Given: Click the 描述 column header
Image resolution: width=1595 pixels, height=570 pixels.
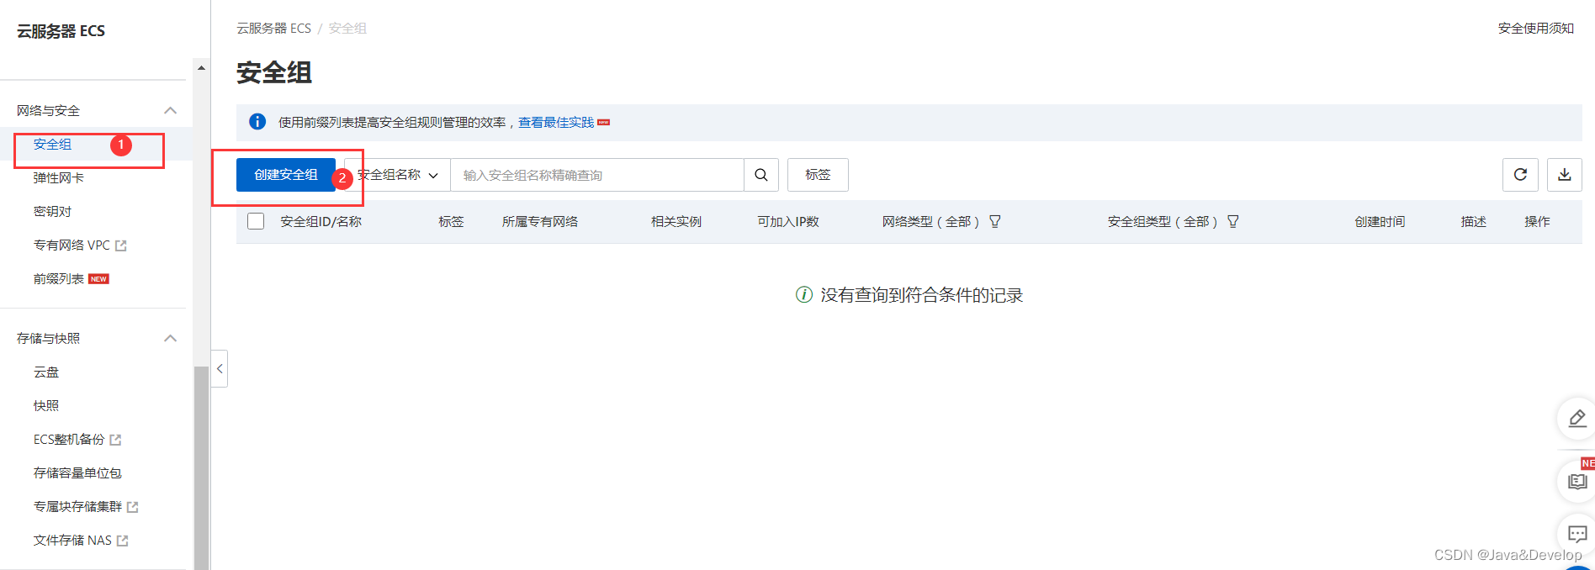Looking at the screenshot, I should point(1474,222).
